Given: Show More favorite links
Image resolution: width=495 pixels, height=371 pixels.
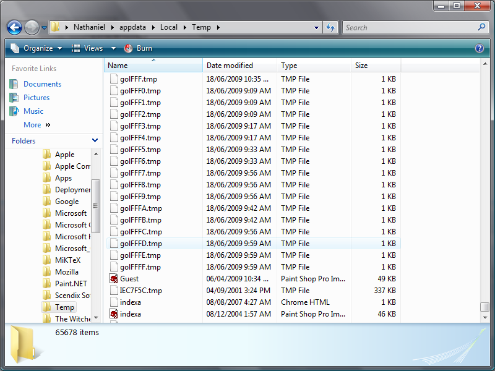Looking at the screenshot, I should [x=37, y=125].
